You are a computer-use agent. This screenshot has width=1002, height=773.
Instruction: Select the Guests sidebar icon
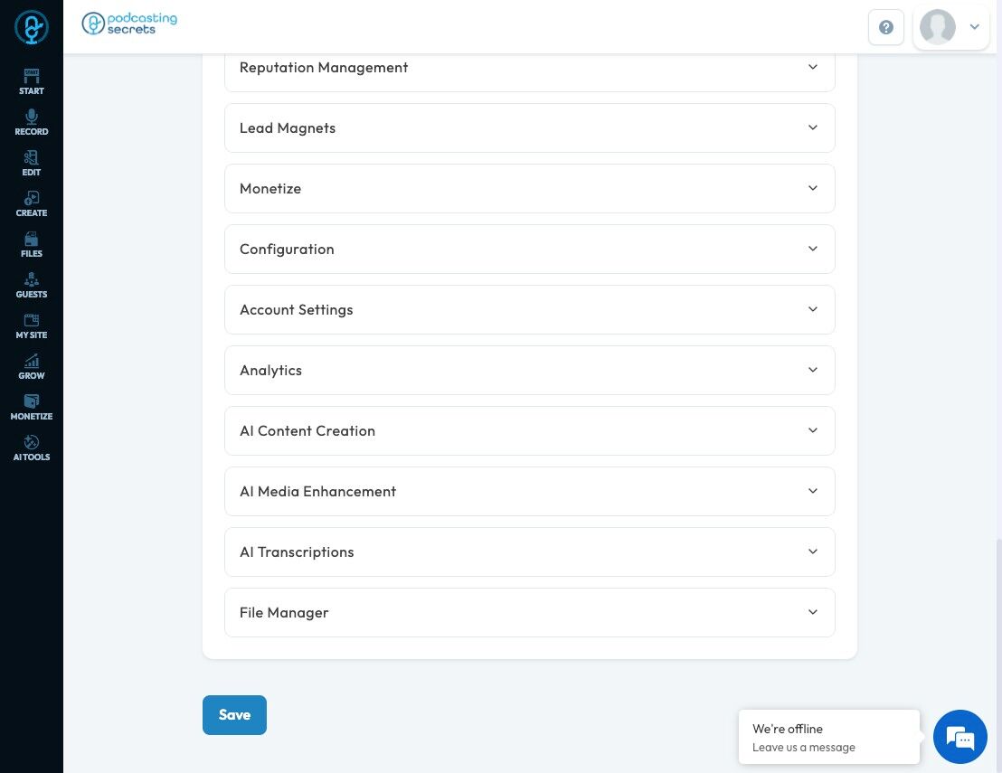[32, 285]
